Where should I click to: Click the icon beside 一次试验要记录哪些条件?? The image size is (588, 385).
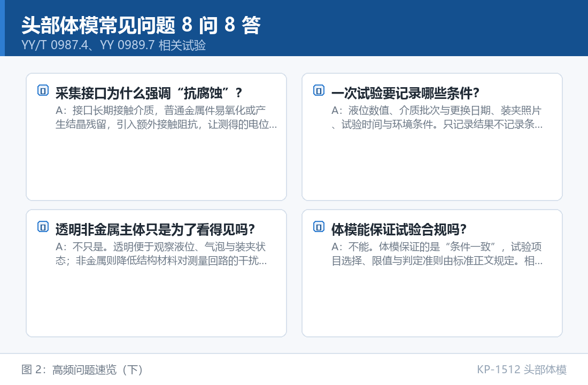click(x=319, y=90)
